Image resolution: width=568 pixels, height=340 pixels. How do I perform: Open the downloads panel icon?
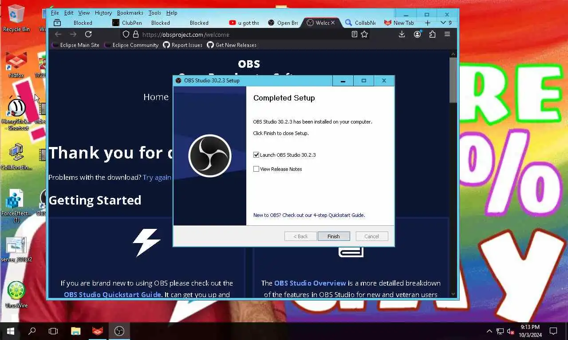(x=402, y=34)
